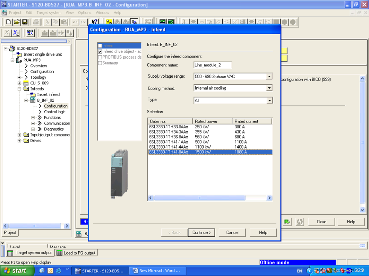The image size is (369, 276).
Task: Toggle the PROFIBUS process data checkbox
Action: (x=100, y=57)
